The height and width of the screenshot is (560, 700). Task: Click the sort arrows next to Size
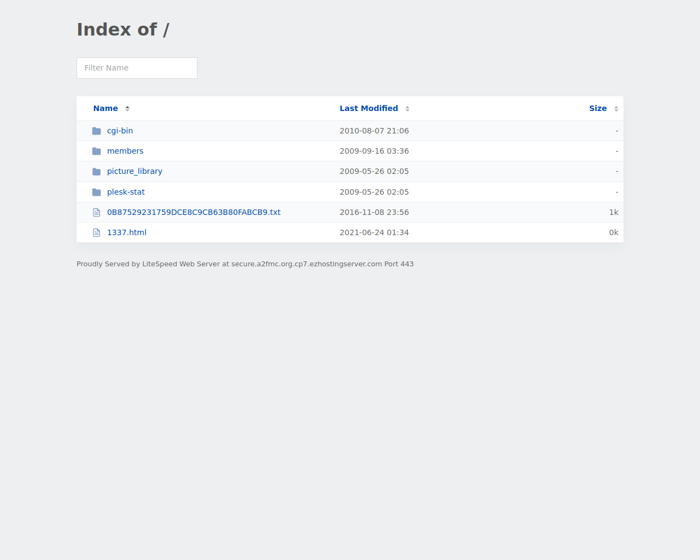[x=616, y=109]
